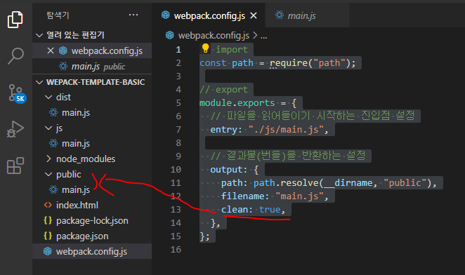Screen dimensions: 465x275
Task: Click the entry string "./js/main.js"
Action: click(x=286, y=130)
